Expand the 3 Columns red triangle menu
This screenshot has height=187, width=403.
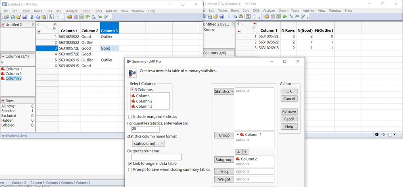point(132,89)
